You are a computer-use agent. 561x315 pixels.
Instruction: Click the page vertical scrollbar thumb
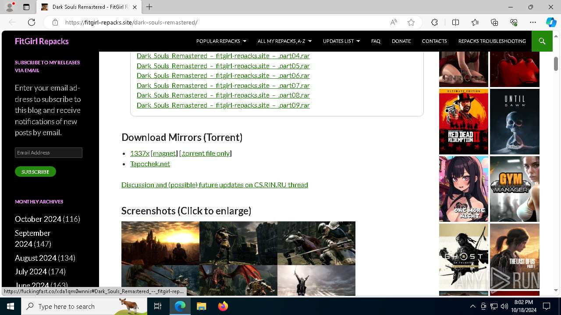pyautogui.click(x=556, y=64)
